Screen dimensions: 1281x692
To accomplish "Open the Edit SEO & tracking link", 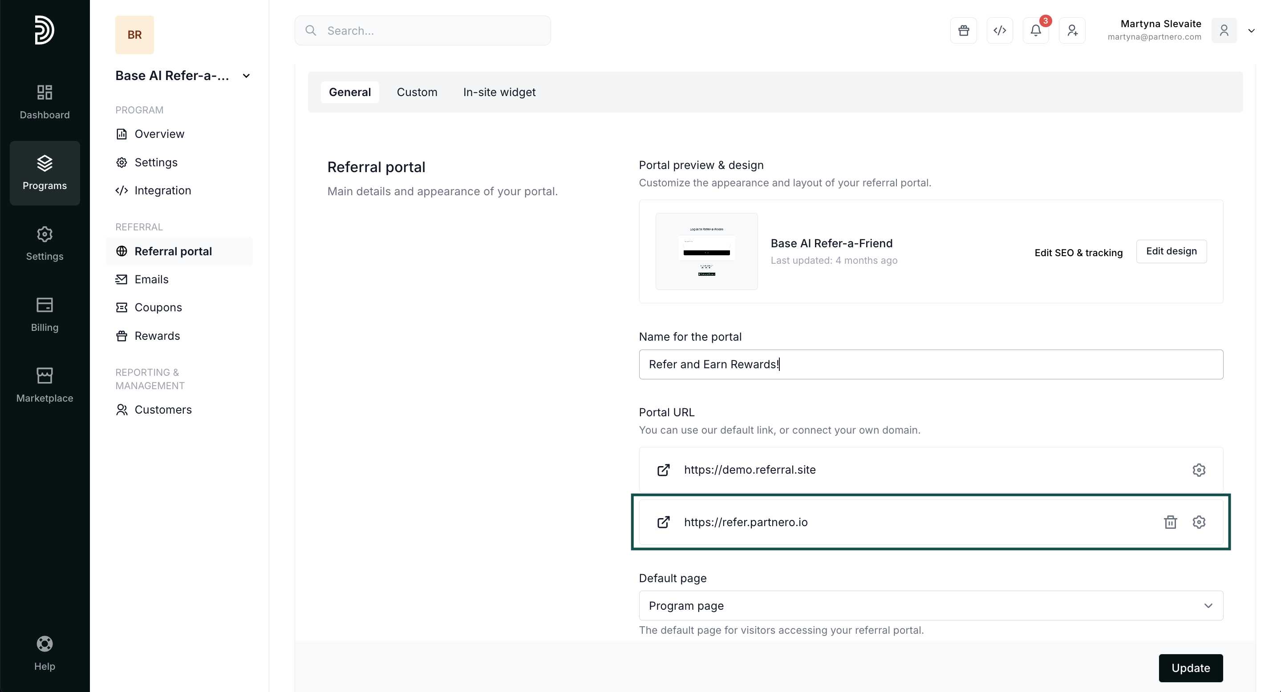I will (x=1078, y=253).
